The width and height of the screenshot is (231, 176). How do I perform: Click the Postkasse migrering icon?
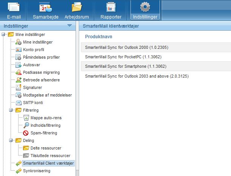19,72
